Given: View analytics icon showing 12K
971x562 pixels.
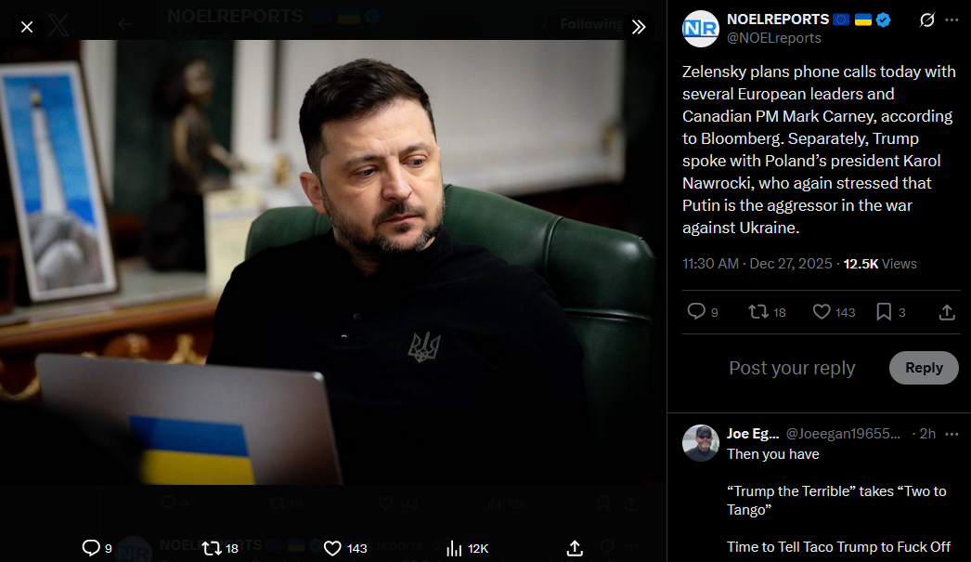Looking at the screenshot, I should (x=454, y=548).
